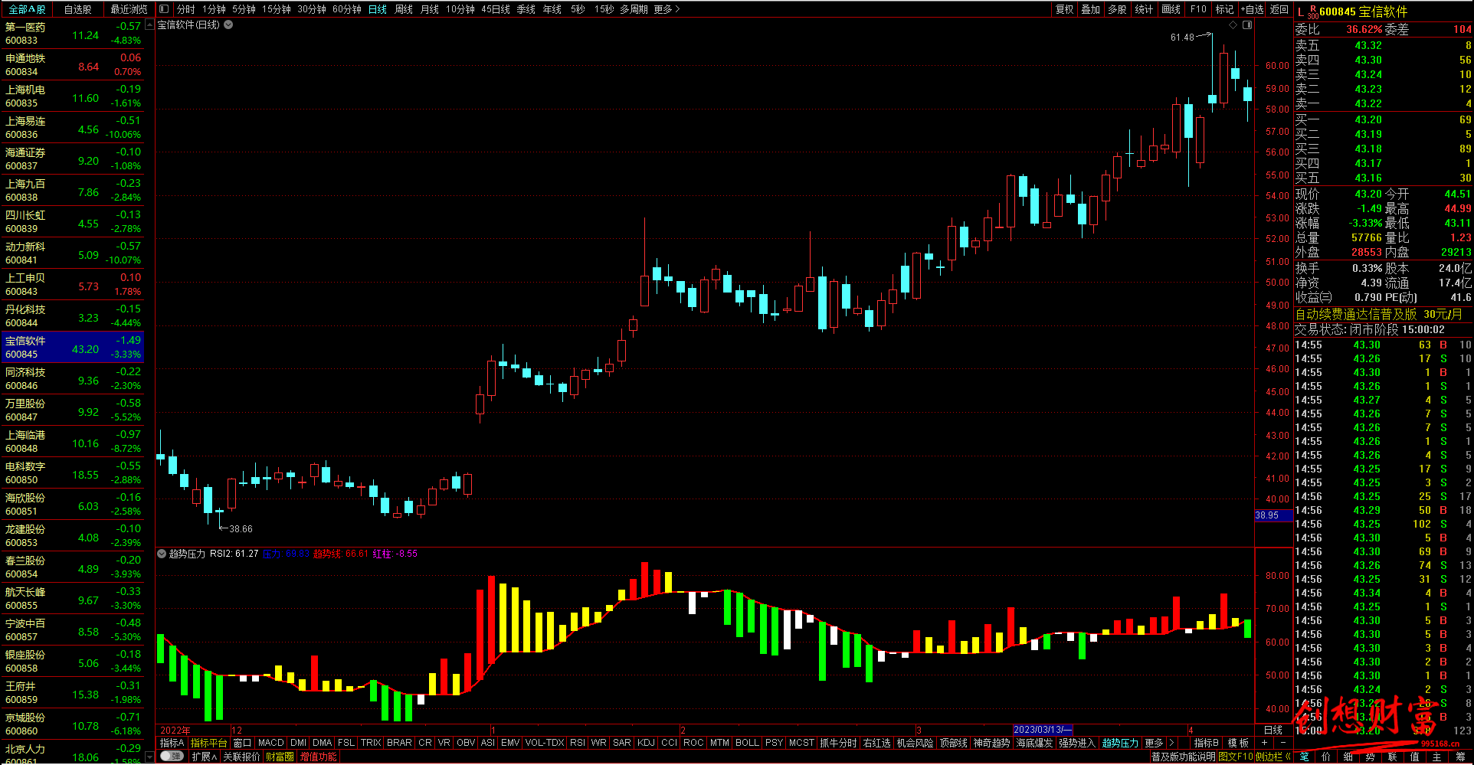This screenshot has width=1474, height=765.
Task: Open the 自选股 watchlist tab
Action: [77, 9]
